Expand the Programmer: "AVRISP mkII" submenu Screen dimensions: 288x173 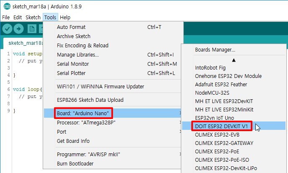click(x=113, y=155)
